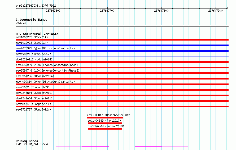Viewport: 236px width, 150px height.
Task: Select nsv4090810 (gnomADStructuralVariants) label
Action: coord(45,82)
